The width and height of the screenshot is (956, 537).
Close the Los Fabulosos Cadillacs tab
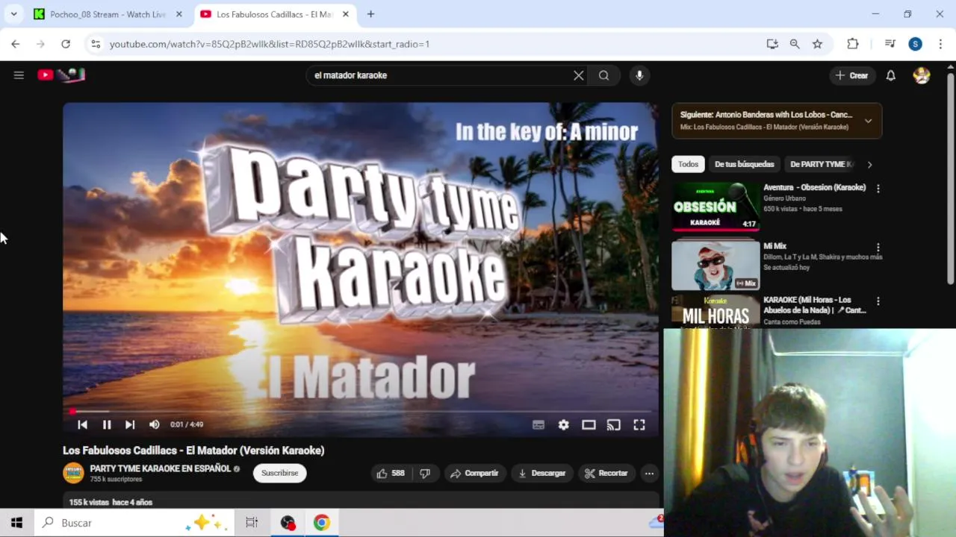click(346, 14)
